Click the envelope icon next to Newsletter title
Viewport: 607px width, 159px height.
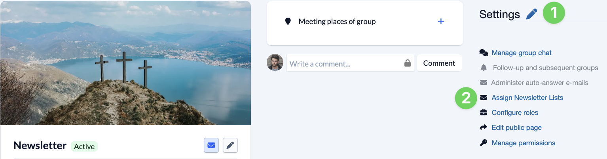point(211,146)
